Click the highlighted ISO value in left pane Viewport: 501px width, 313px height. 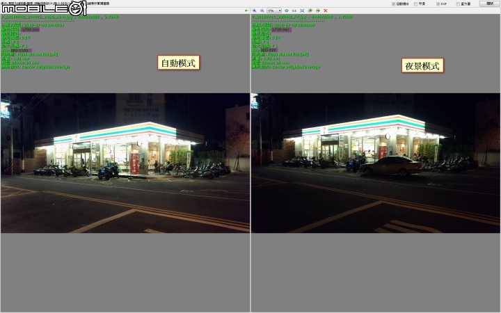[x=21, y=50]
